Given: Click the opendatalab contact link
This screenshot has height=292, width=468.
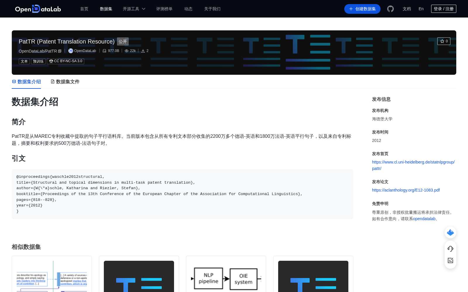Looking at the screenshot, I should tap(424, 219).
